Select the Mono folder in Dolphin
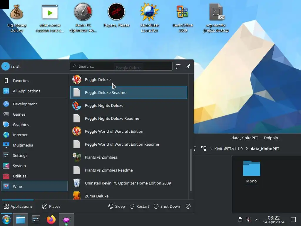The height and width of the screenshot is (226, 301). pyautogui.click(x=252, y=172)
